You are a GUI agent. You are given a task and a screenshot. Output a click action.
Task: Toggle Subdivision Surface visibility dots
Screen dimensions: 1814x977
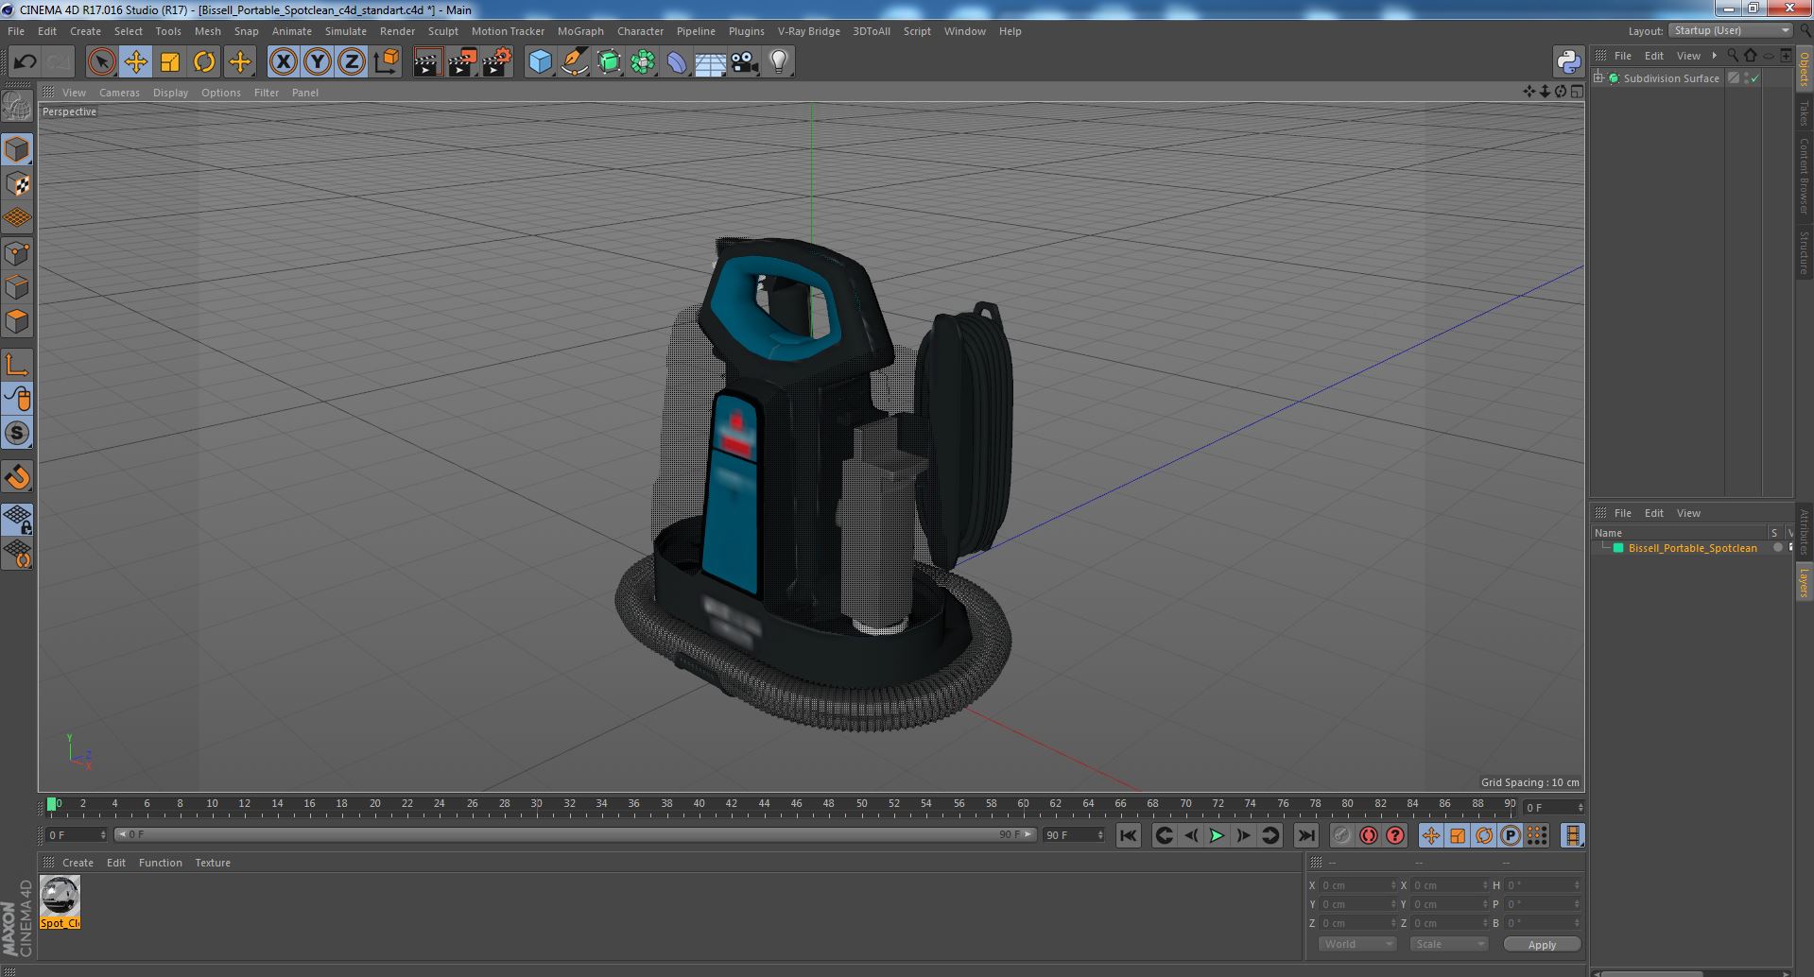coord(1746,78)
